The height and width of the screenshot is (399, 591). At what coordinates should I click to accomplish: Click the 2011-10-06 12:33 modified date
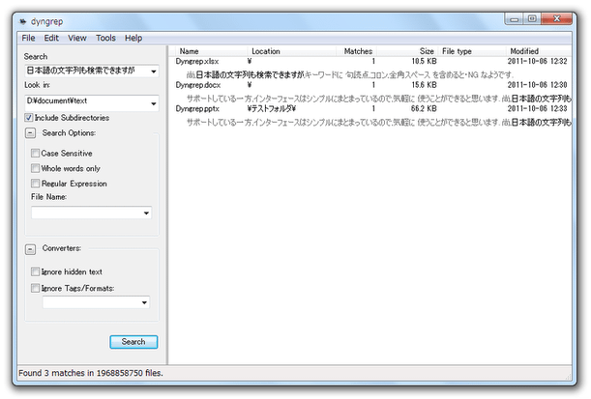point(537,109)
